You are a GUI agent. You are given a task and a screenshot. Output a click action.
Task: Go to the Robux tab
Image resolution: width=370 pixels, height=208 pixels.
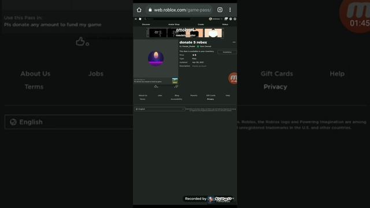[225, 24]
